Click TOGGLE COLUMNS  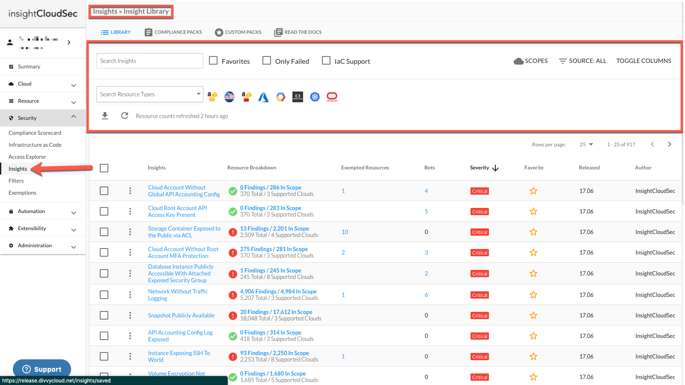pyautogui.click(x=644, y=61)
